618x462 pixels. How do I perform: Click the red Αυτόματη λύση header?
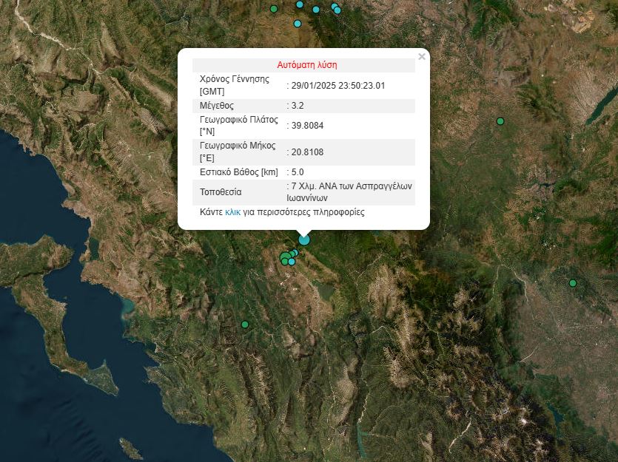coord(307,65)
